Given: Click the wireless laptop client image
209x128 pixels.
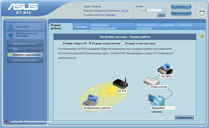Looking at the screenshot, I should click(x=90, y=100).
